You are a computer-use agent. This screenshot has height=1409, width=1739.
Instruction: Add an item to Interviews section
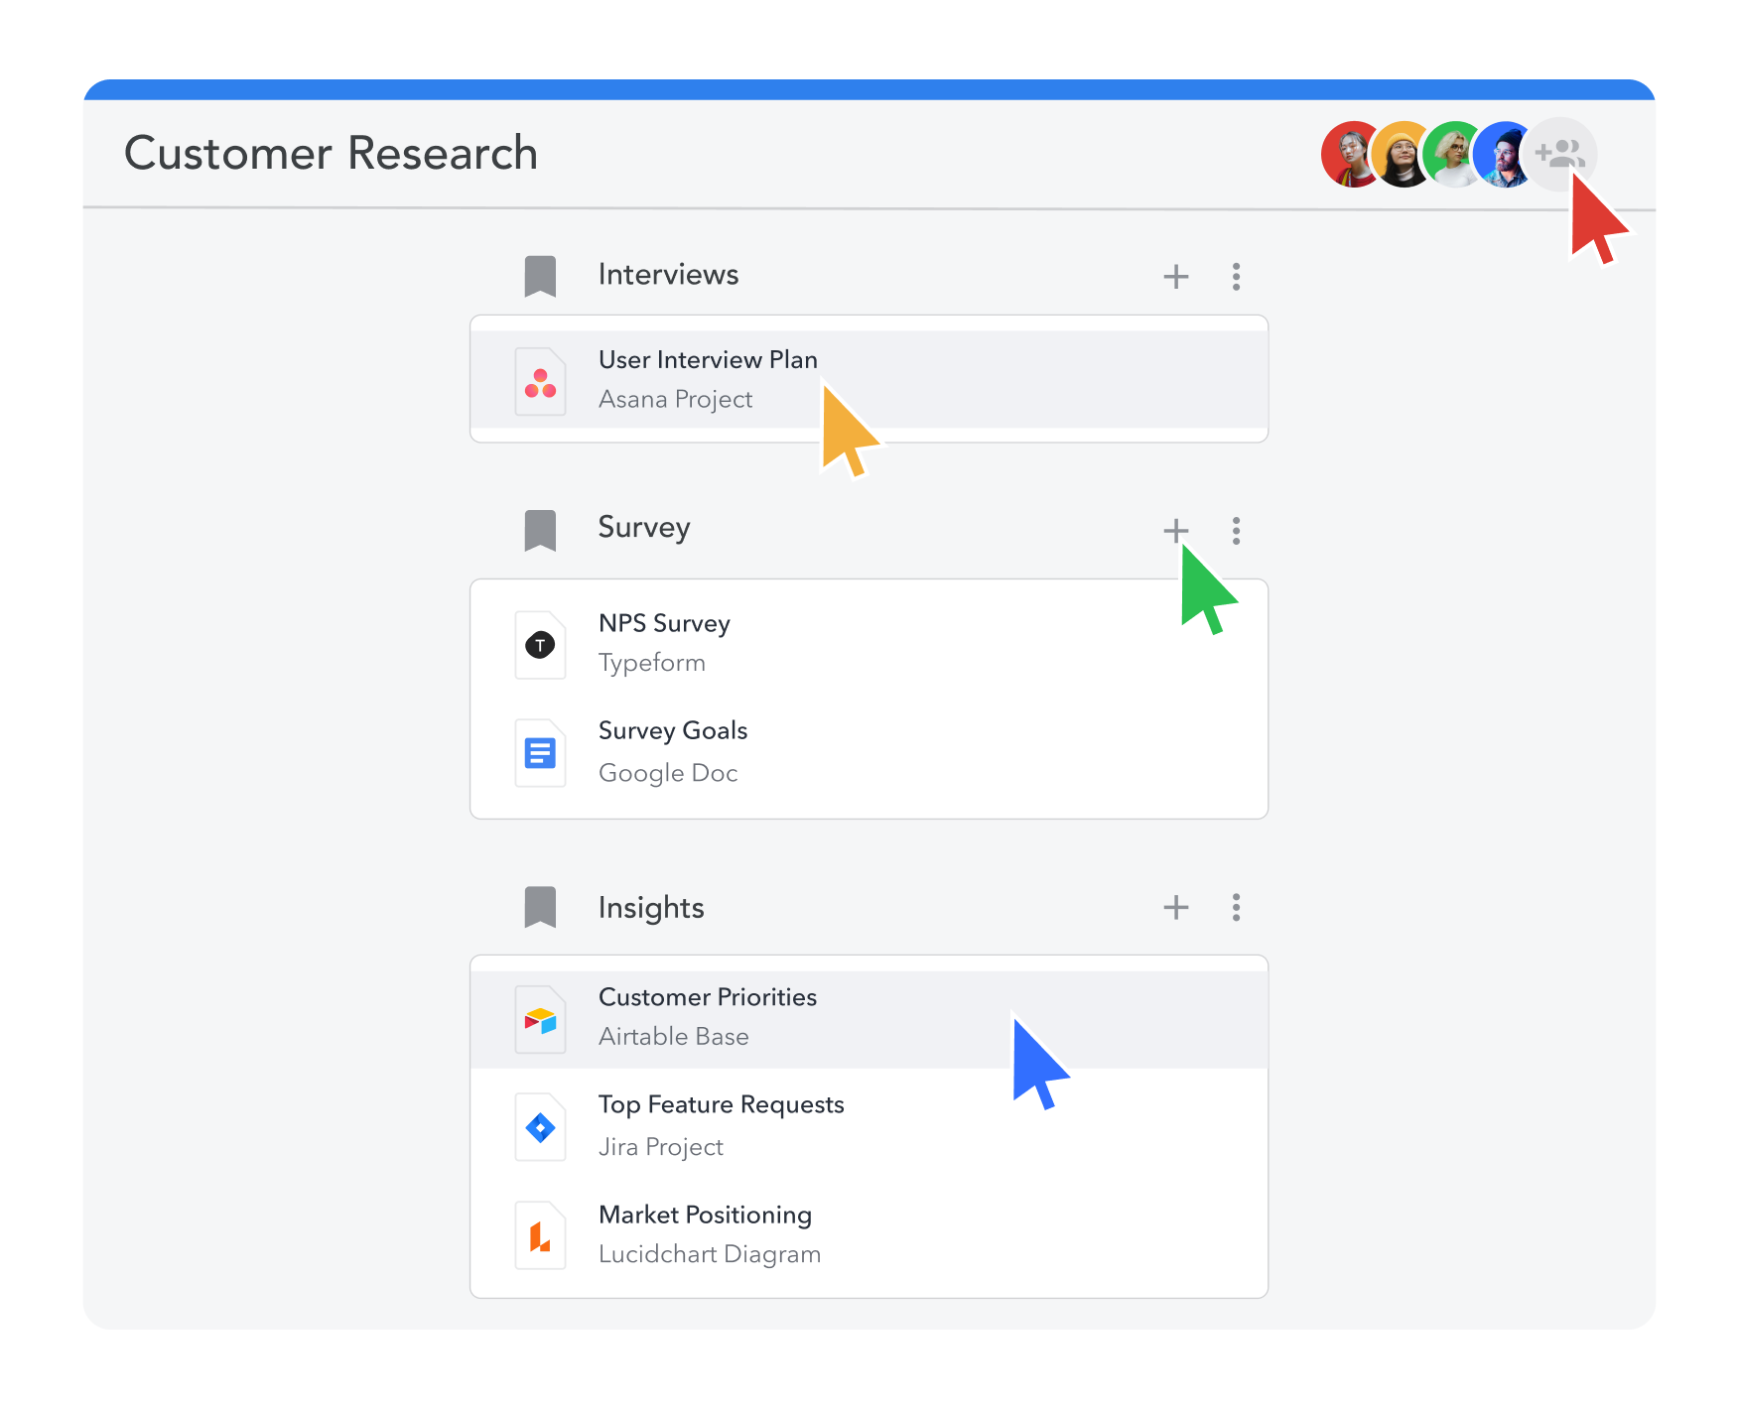coord(1176,276)
